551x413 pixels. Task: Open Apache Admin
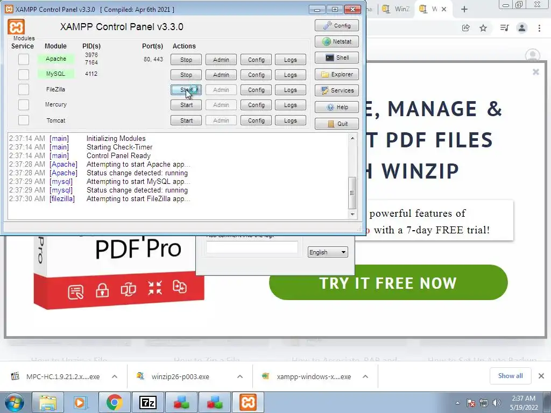point(221,60)
